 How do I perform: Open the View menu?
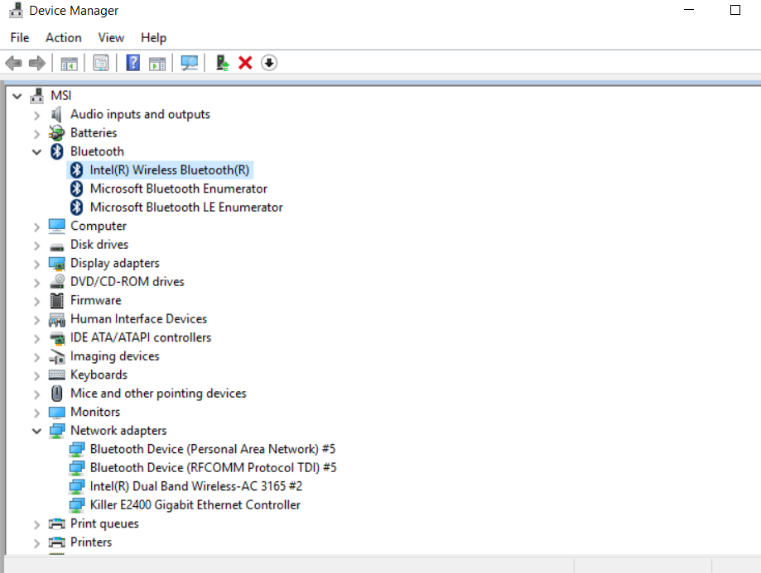[111, 37]
